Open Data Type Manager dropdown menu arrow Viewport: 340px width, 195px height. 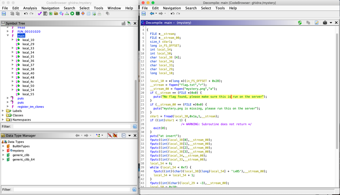[129, 136]
